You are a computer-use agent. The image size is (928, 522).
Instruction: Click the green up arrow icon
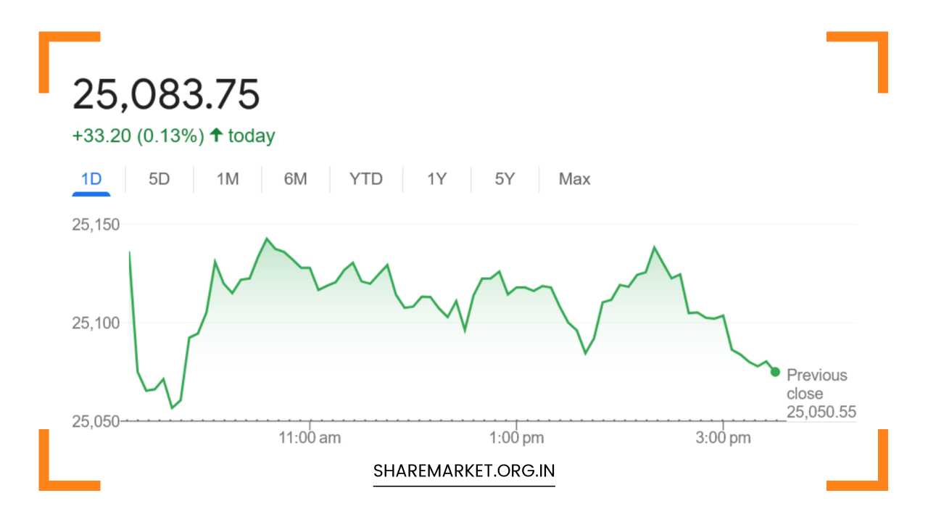(x=215, y=136)
